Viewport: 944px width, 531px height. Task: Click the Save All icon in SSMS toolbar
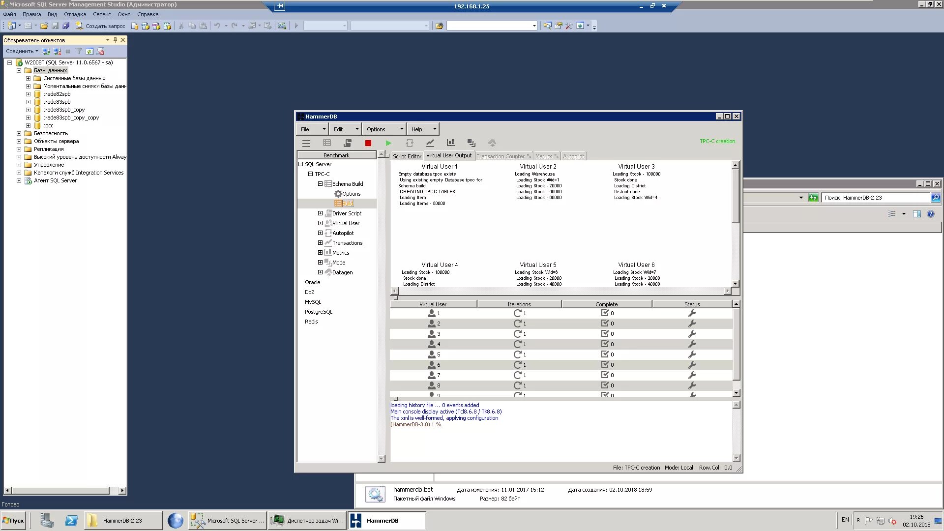coord(66,26)
